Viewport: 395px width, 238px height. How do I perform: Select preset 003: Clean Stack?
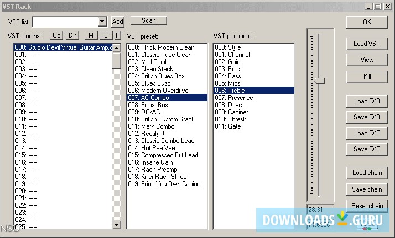tap(167, 69)
